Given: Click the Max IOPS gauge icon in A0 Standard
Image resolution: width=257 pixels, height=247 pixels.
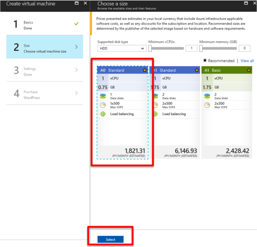Looking at the screenshot, I should (x=103, y=105).
